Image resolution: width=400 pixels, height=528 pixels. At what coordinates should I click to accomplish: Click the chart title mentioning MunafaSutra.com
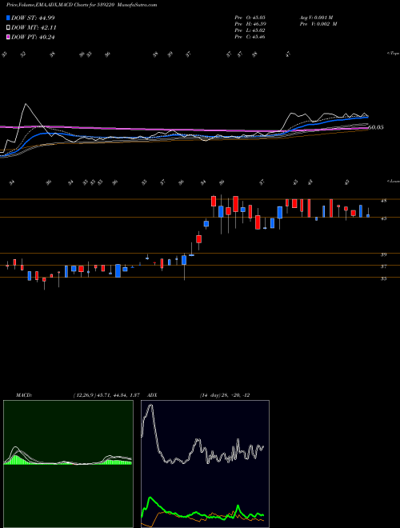(x=82, y=5)
